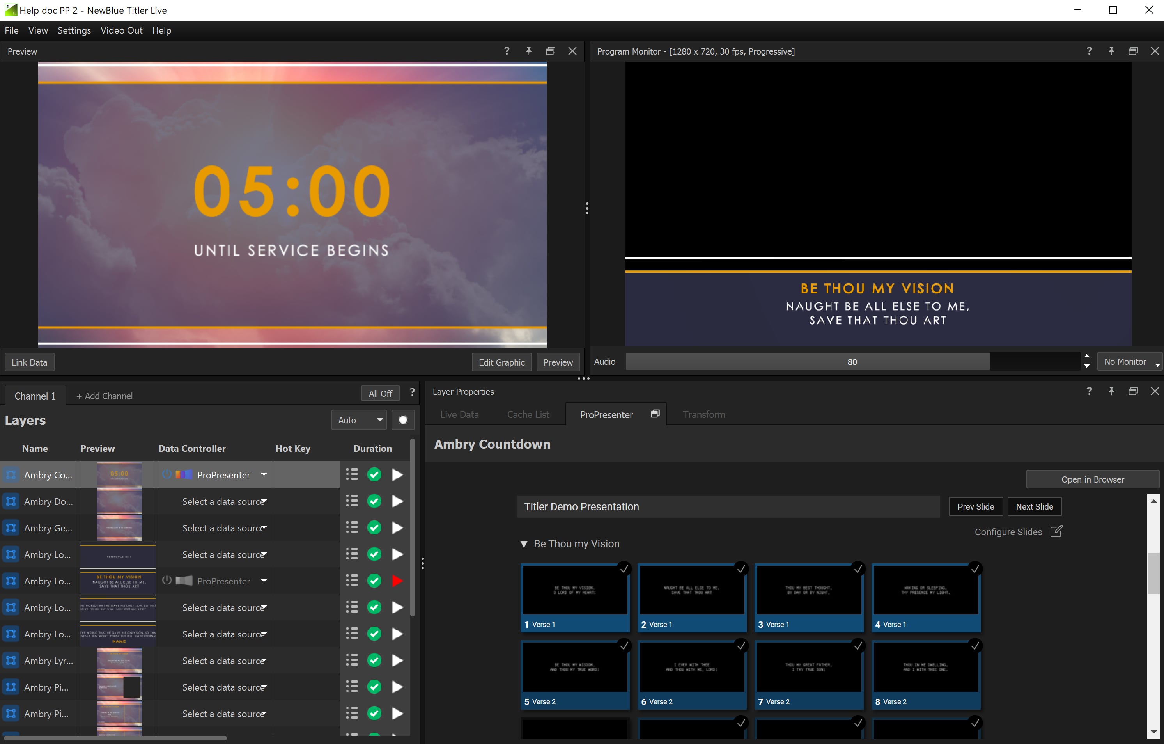Toggle checkmark on slide 1 Verse 1
The height and width of the screenshot is (744, 1164).
coord(624,568)
